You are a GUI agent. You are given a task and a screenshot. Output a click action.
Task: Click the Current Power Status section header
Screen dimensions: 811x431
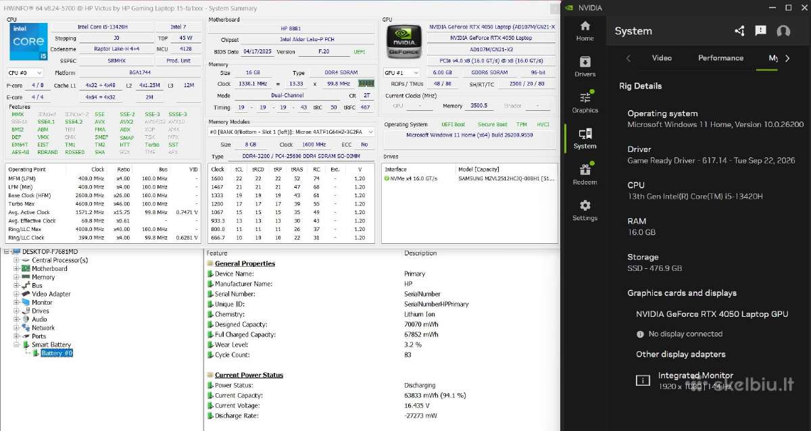pos(249,375)
